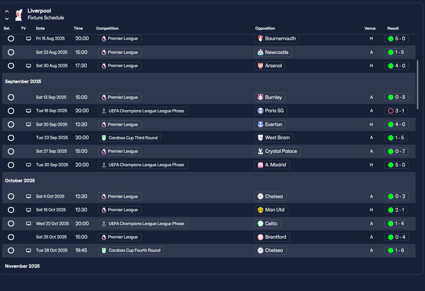
Task: Click the TV icon on the 28 Oct Chelsea row
Action: 29,250
